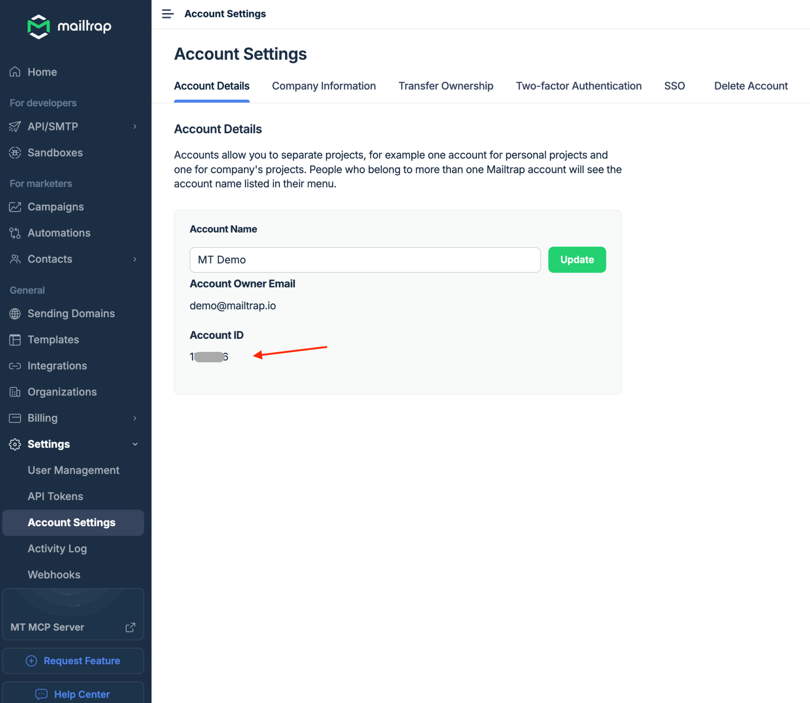The width and height of the screenshot is (810, 703).
Task: Toggle the sidebar hamburger menu icon
Action: [168, 14]
